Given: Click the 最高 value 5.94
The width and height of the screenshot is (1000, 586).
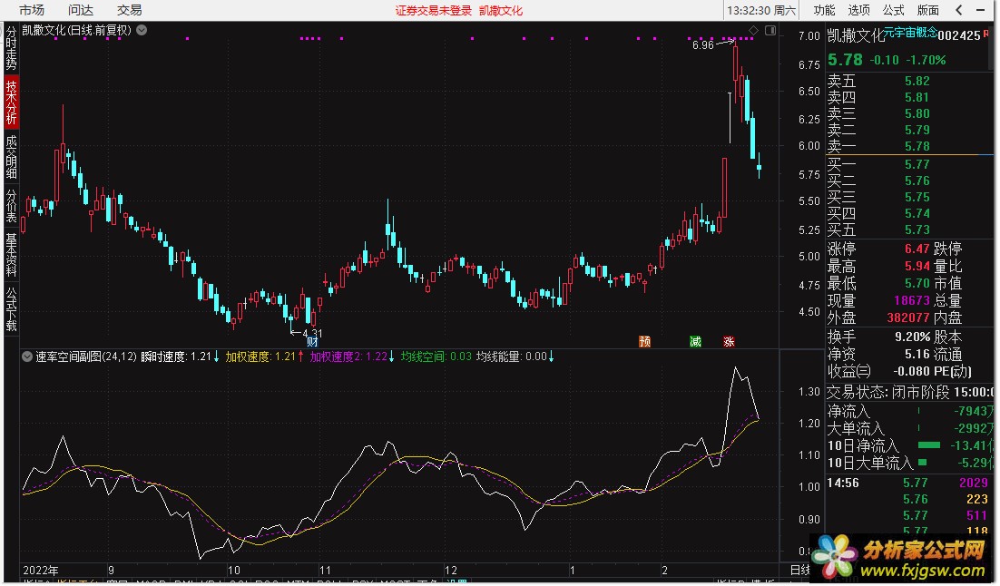Looking at the screenshot, I should coord(917,266).
